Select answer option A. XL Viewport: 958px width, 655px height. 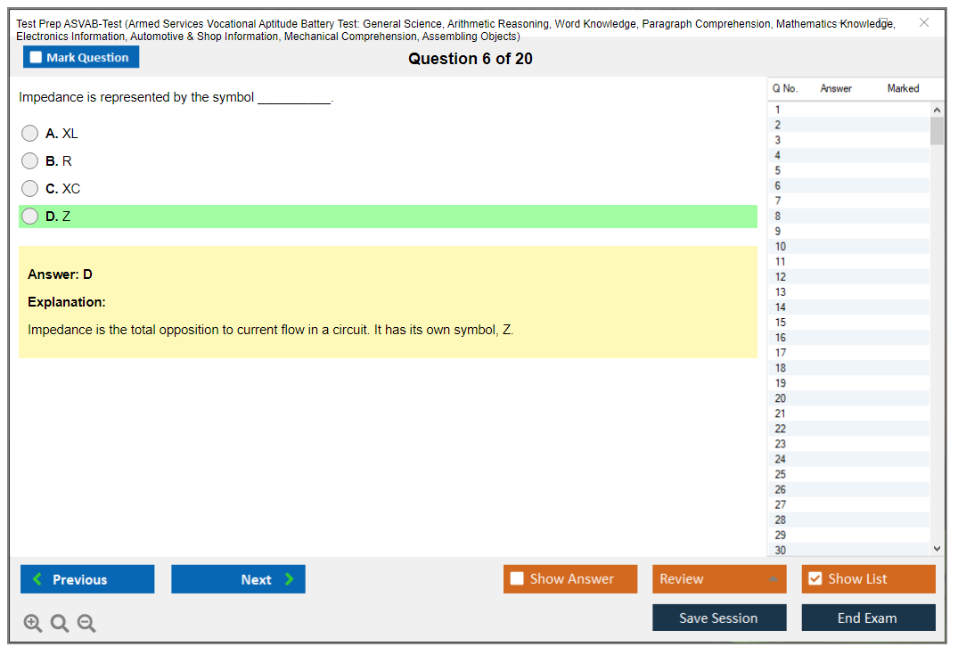[x=30, y=134]
